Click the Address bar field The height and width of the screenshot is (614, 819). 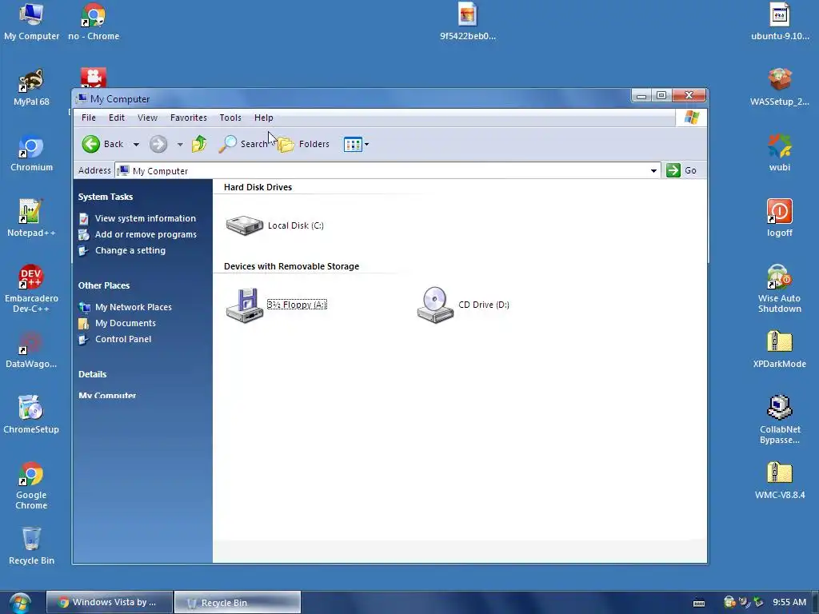point(387,171)
